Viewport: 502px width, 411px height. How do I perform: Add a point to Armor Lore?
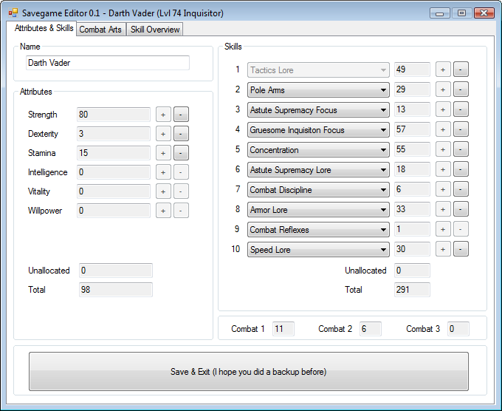(443, 209)
